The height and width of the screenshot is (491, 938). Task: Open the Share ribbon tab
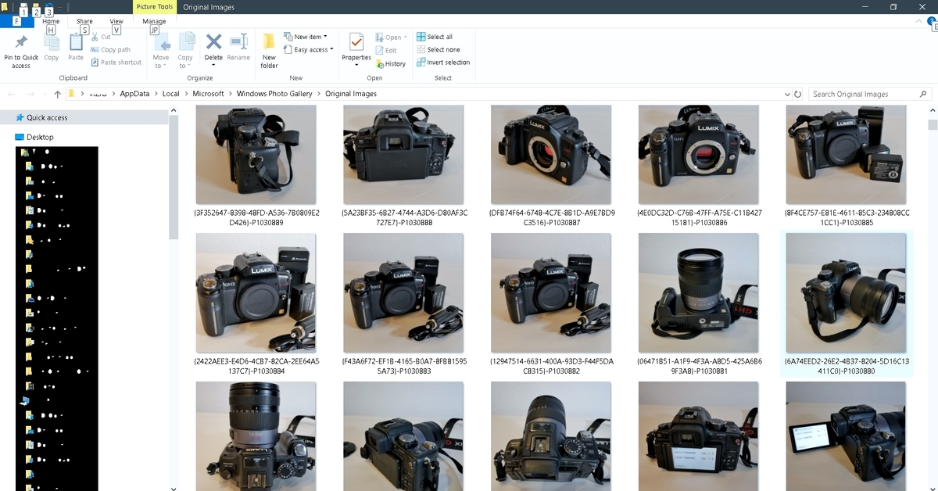coord(84,21)
